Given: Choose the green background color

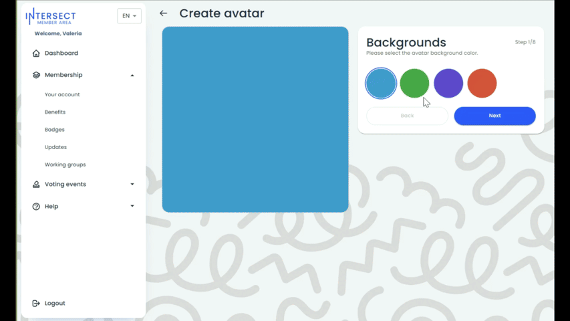Looking at the screenshot, I should coord(414,84).
